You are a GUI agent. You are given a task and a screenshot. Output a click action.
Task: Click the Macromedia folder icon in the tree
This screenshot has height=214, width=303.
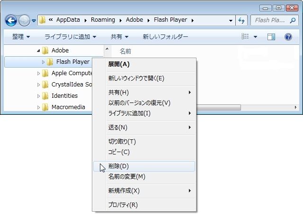(x=45, y=107)
